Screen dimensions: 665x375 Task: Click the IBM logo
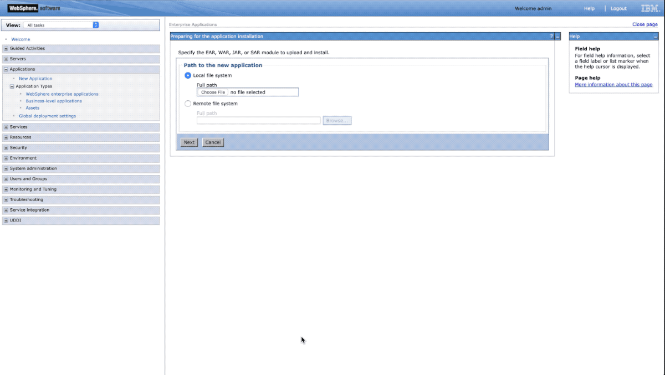click(x=650, y=8)
